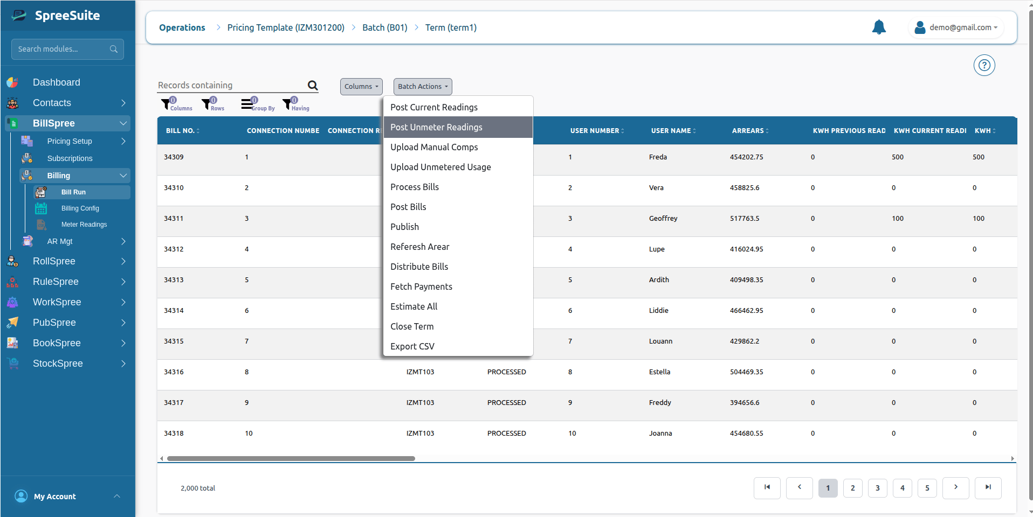Open the Columns filter funnel icon
Screen dimensions: 1033x517
click(x=166, y=104)
